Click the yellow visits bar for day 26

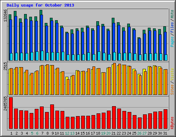coord(139,84)
